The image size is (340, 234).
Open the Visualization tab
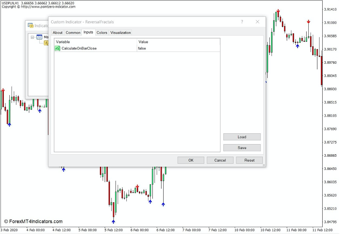pos(120,32)
